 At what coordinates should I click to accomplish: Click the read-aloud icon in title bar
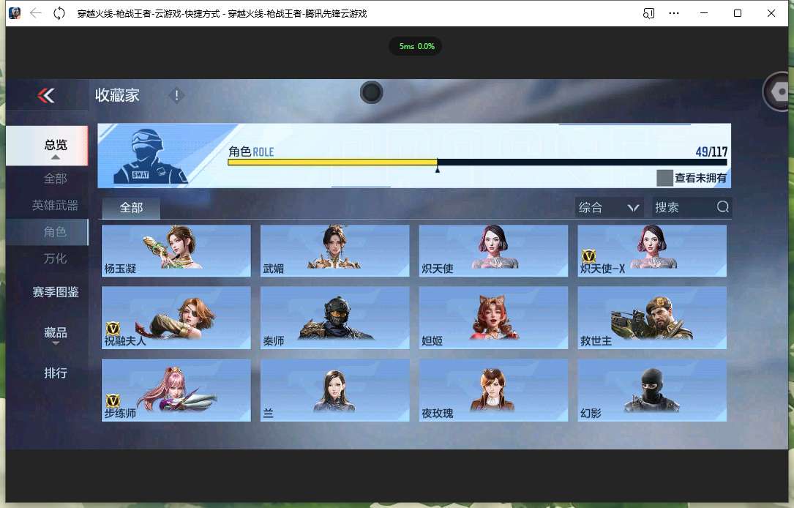pos(648,13)
